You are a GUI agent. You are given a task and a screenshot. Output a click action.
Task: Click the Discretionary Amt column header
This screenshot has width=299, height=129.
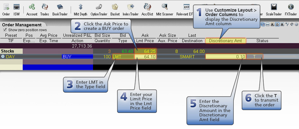pos(225,41)
